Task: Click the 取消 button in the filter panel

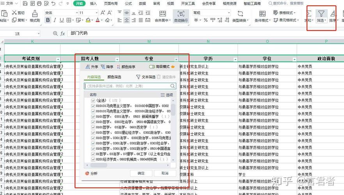Action: pyautogui.click(x=165, y=173)
